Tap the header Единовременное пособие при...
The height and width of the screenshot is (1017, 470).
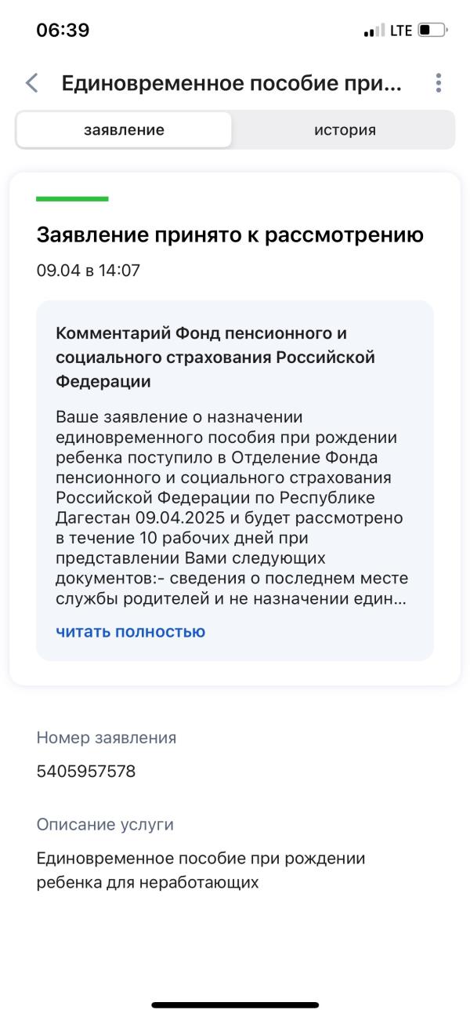coord(231,83)
